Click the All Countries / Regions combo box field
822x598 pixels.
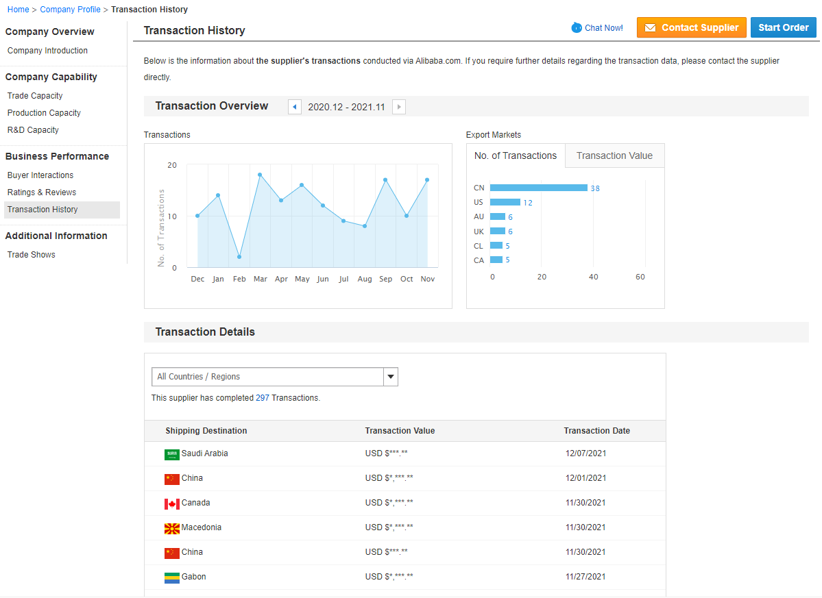275,377
